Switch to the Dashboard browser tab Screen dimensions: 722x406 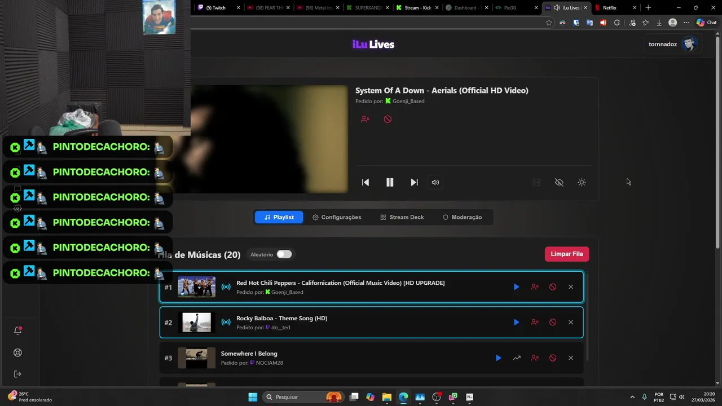click(468, 8)
